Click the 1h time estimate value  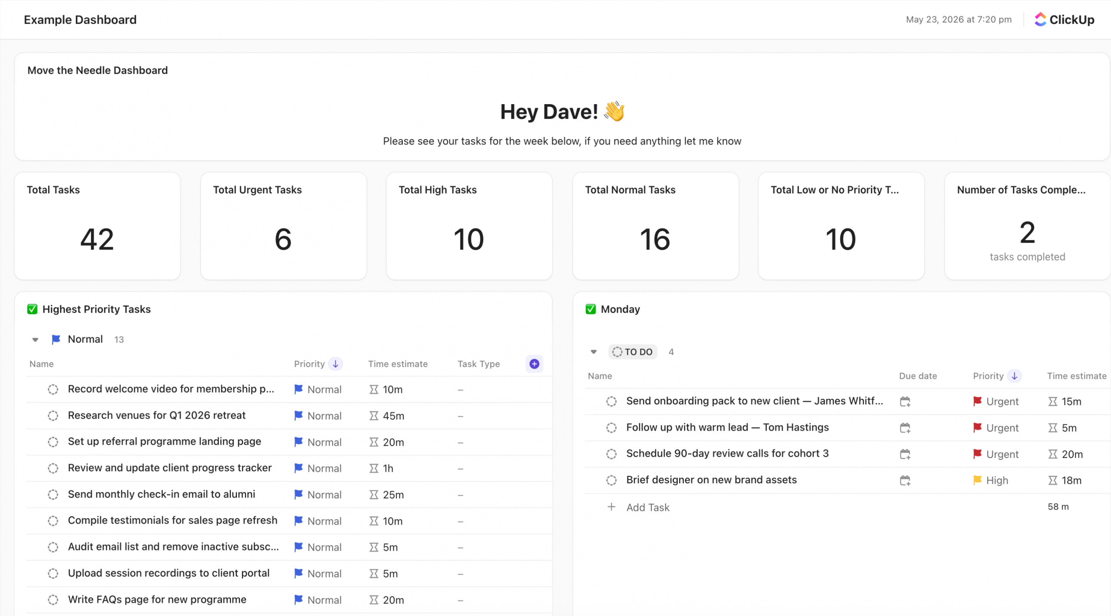pos(388,469)
